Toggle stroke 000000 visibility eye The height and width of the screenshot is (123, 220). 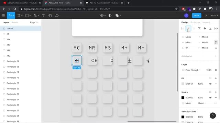[210, 98]
